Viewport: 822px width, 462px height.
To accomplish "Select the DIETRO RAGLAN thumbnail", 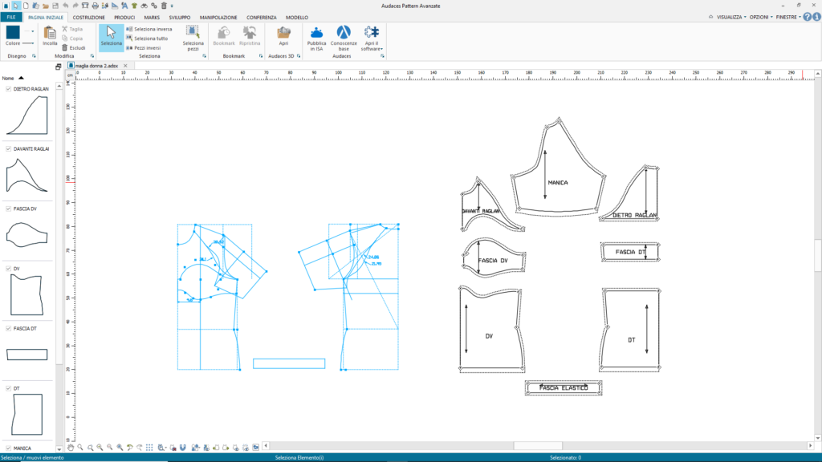I will [27, 115].
